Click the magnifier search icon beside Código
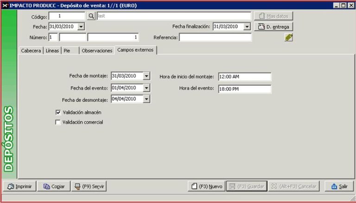This screenshot has width=356, height=203. [91, 16]
